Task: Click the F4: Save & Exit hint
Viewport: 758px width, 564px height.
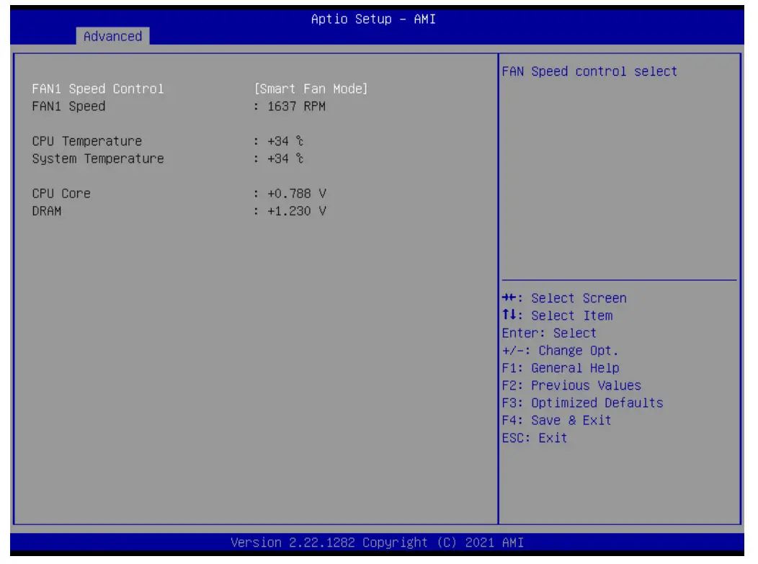Action: click(556, 420)
